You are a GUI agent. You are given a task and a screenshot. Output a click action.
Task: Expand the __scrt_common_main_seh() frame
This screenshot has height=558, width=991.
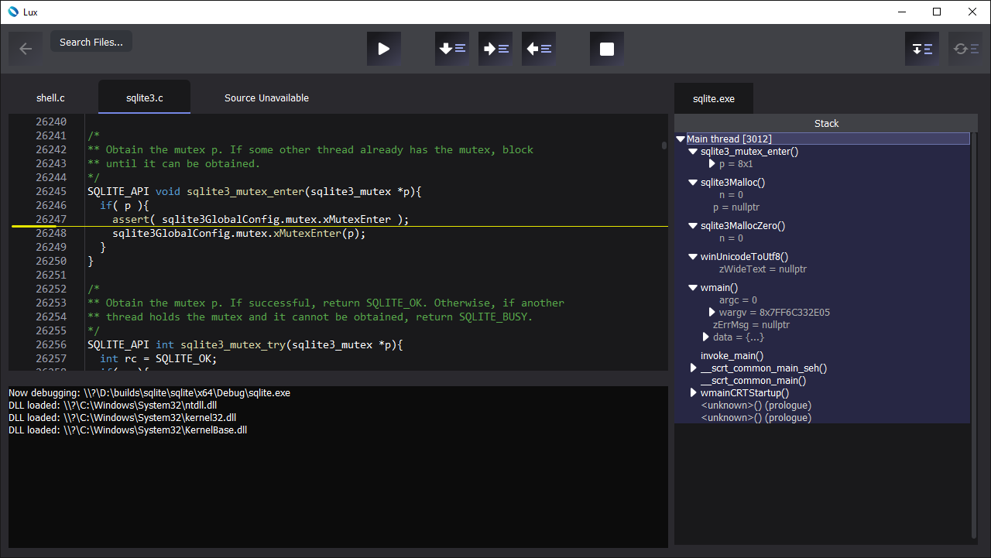coord(694,368)
